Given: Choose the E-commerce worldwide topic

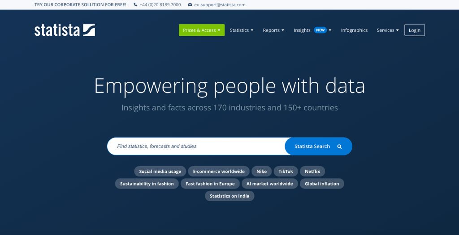Looking at the screenshot, I should pos(219,172).
